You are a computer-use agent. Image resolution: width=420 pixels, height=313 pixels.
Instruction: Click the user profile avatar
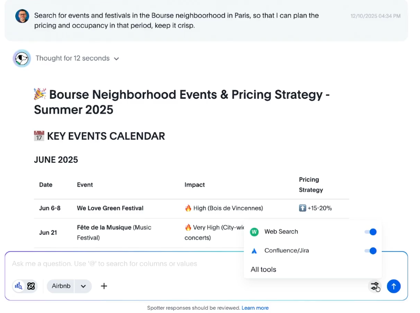(22, 16)
